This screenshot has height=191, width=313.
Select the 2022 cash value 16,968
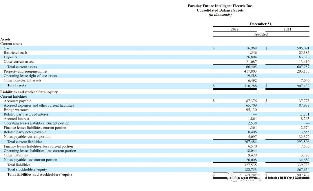(x=251, y=48)
